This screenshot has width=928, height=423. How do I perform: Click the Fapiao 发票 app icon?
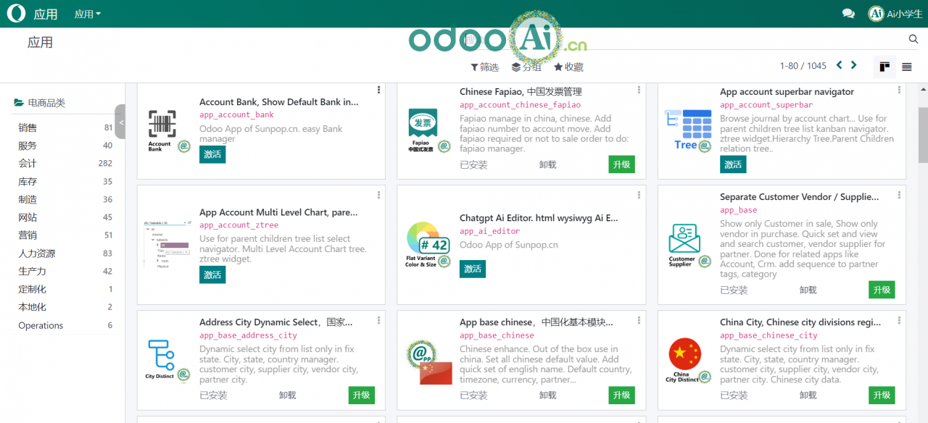tap(428, 130)
